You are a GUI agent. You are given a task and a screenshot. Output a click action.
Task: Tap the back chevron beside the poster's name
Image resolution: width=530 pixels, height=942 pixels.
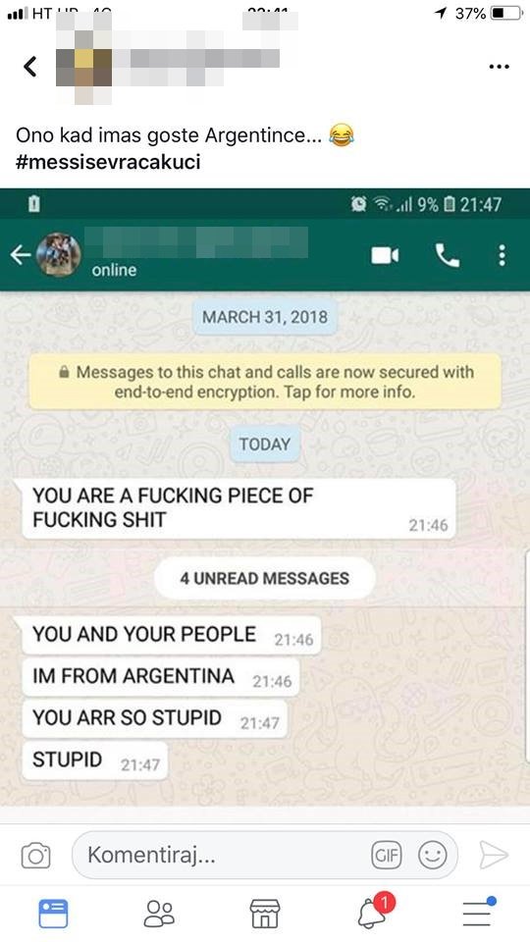coord(30,66)
